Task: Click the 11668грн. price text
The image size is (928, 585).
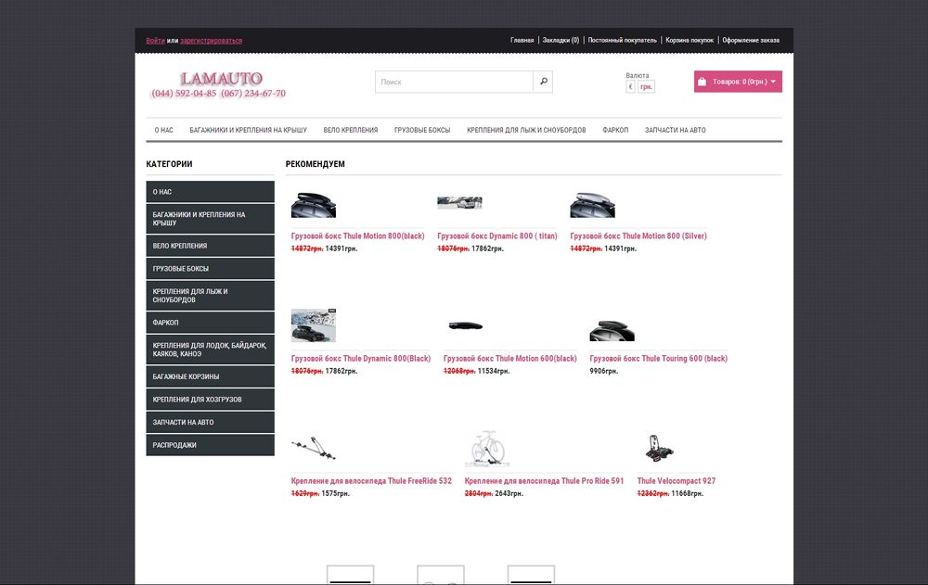Action: point(687,493)
